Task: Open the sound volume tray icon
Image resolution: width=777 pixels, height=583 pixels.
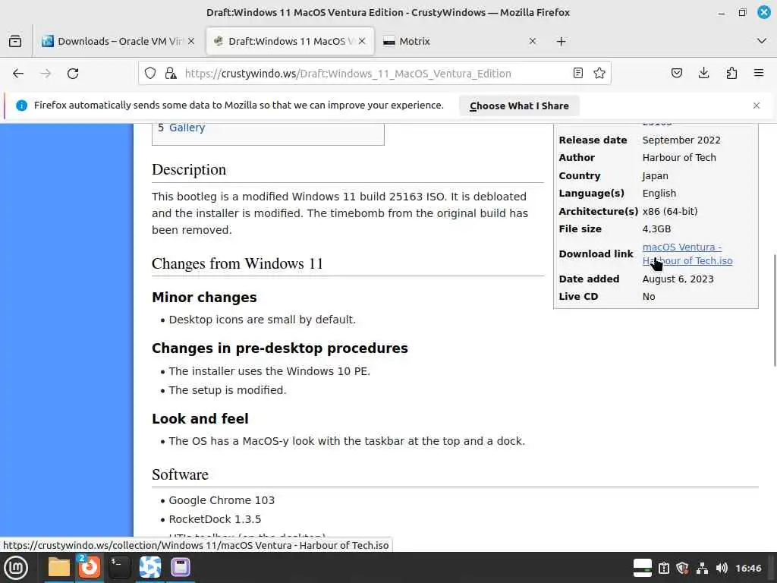Action: (x=722, y=568)
